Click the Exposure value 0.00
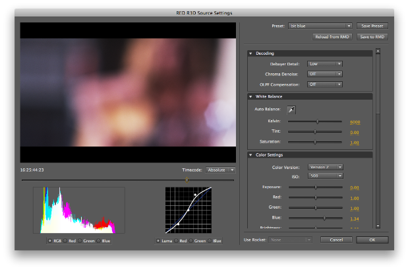408x270 pixels. (355, 187)
